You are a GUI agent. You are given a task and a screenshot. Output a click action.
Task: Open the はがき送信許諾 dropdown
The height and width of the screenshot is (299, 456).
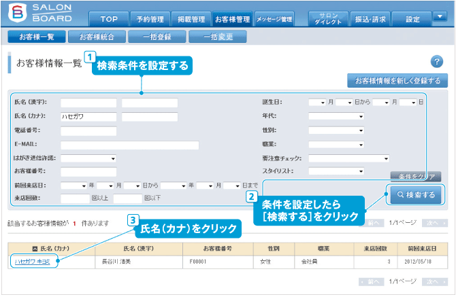[88, 158]
